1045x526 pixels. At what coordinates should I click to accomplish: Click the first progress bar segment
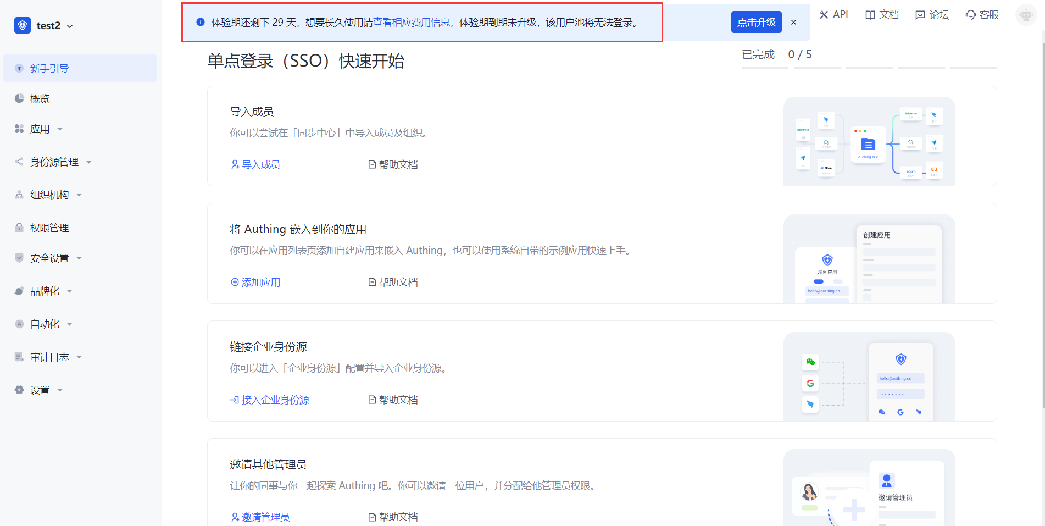764,68
